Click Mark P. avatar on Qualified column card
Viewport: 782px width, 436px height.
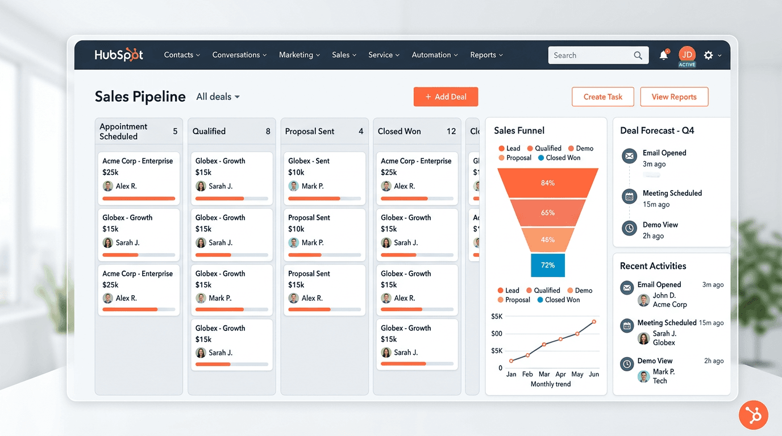(x=201, y=298)
